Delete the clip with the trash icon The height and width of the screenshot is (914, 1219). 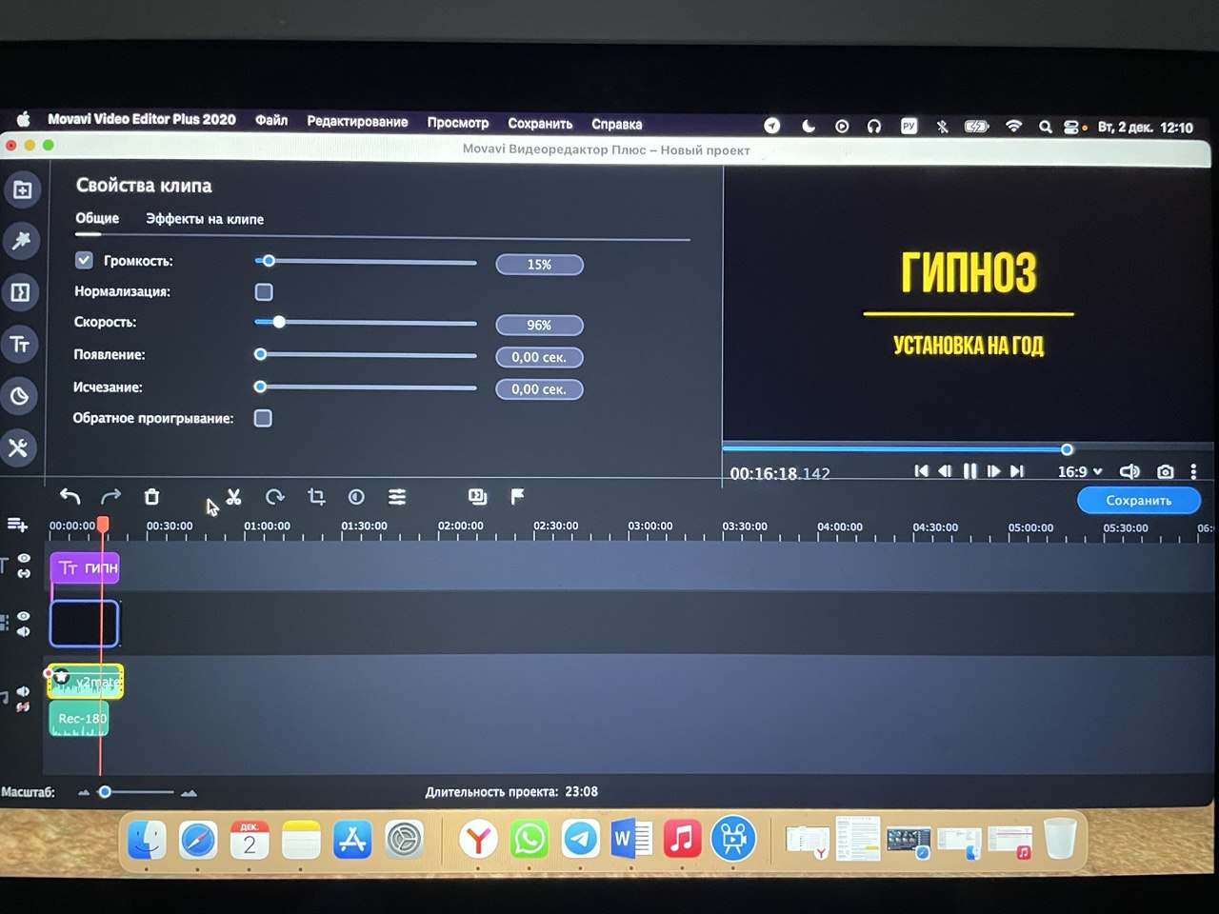(151, 497)
